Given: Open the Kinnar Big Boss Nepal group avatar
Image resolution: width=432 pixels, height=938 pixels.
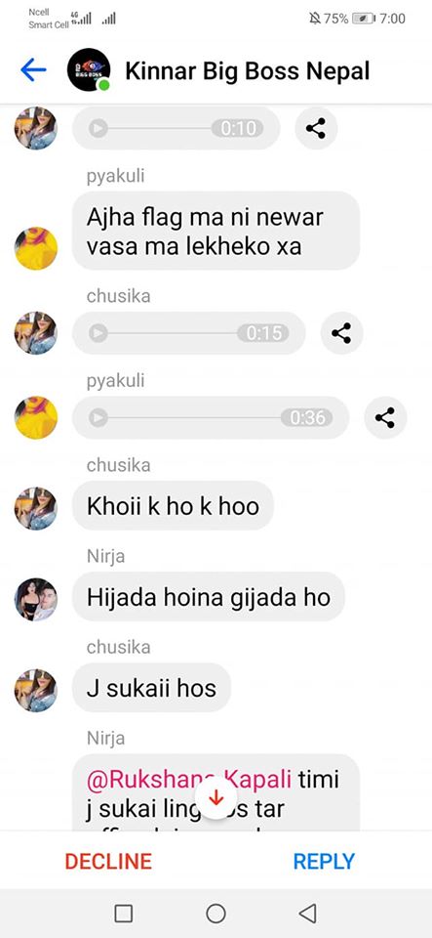Looking at the screenshot, I should (x=89, y=70).
